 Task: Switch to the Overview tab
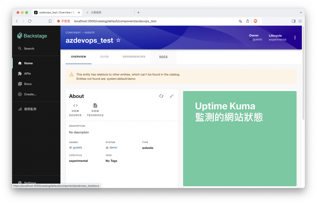(x=78, y=57)
